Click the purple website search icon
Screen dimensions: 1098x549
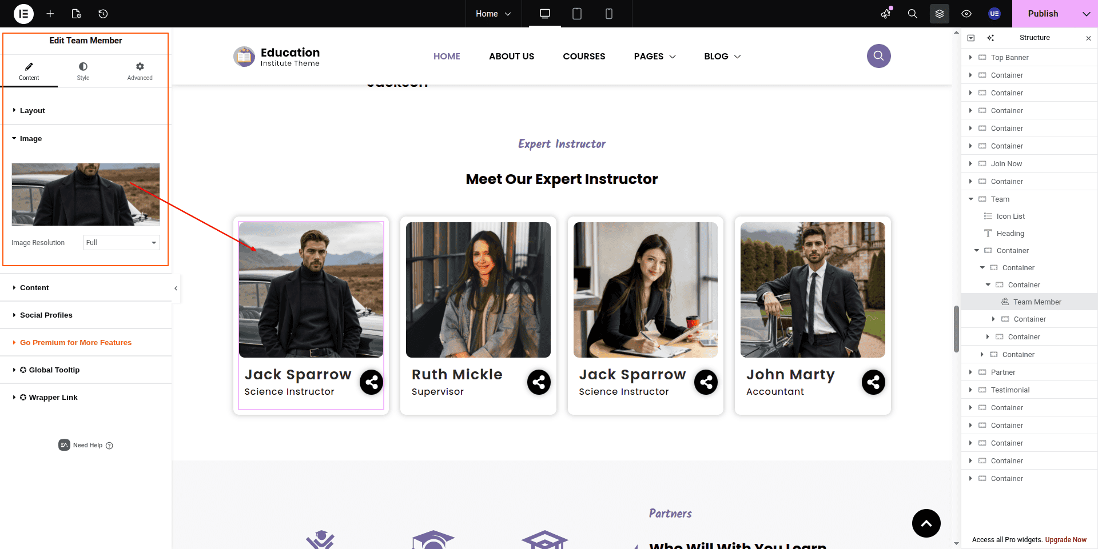pyautogui.click(x=878, y=56)
